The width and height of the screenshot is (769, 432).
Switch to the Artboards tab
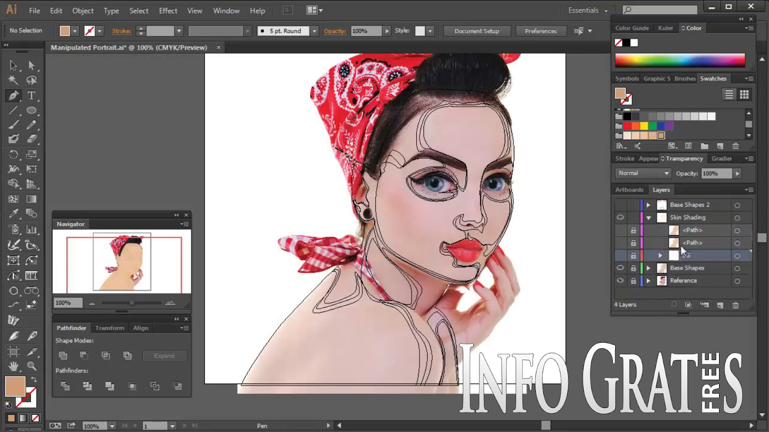629,190
